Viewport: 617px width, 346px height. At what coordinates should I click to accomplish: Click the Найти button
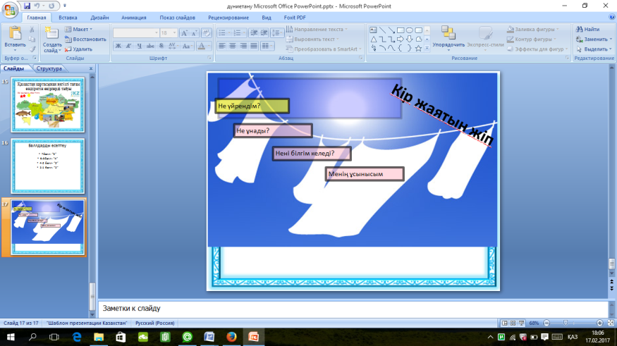[588, 29]
